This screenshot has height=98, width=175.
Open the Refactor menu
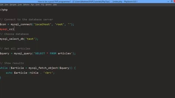point(26,5)
